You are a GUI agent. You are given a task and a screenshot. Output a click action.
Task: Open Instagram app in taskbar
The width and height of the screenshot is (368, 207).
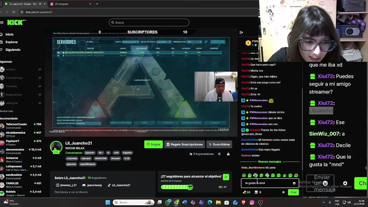pyautogui.click(x=252, y=202)
